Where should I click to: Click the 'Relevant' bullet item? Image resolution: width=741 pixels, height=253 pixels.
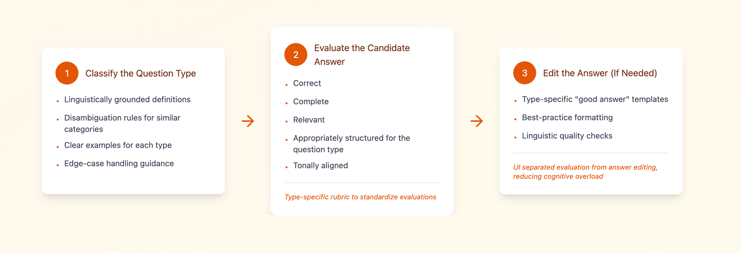(309, 120)
